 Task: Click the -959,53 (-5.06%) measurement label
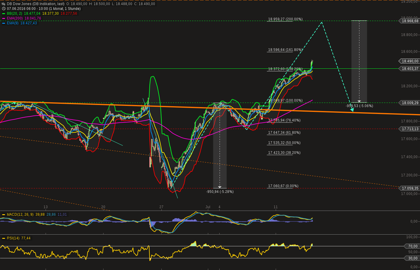[x=359, y=106]
